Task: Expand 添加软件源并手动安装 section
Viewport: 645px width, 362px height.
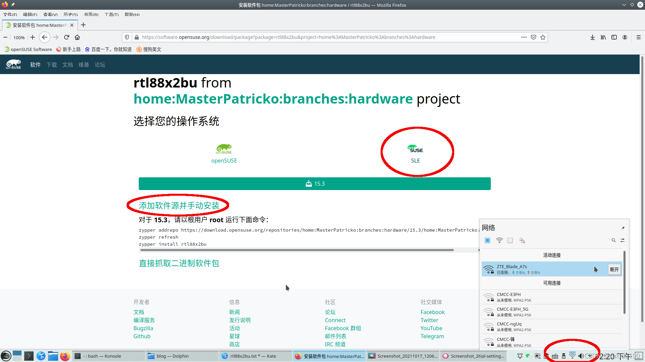Action: pos(179,205)
